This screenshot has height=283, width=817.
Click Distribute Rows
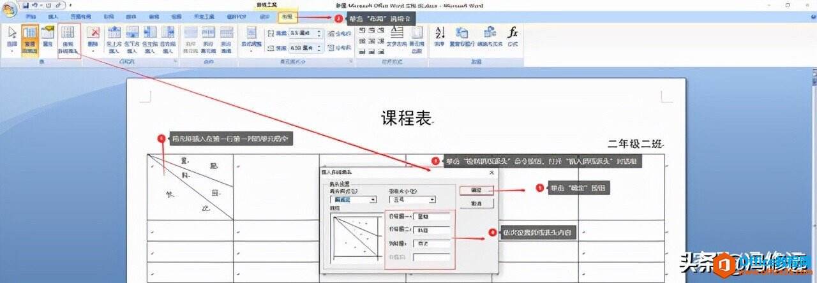pos(338,33)
